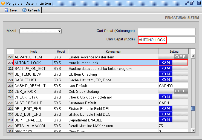Click the scrollbar down arrow
The height and width of the screenshot is (140, 202).
(x=193, y=130)
